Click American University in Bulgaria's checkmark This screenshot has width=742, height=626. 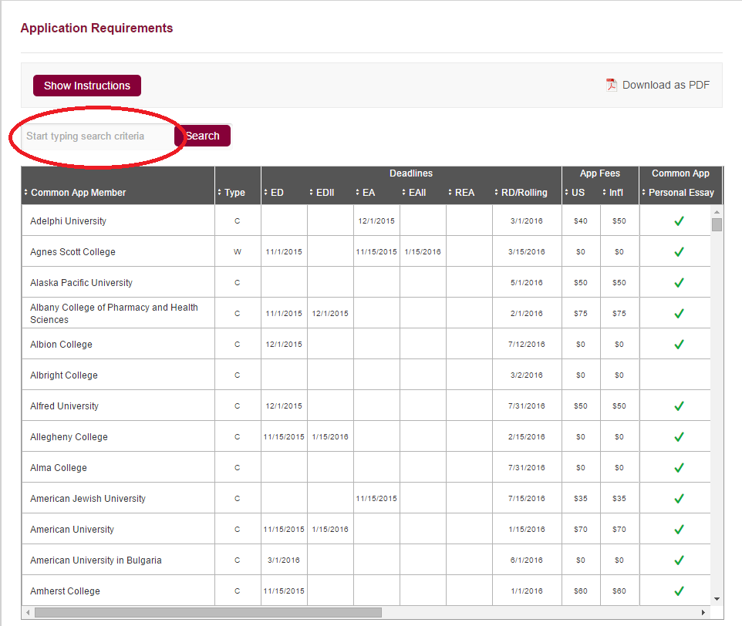click(x=679, y=560)
